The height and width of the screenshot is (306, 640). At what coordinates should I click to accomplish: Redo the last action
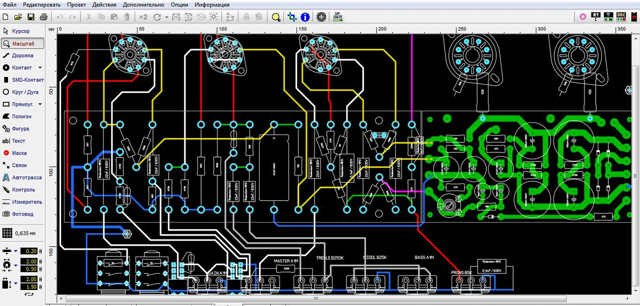click(x=72, y=17)
